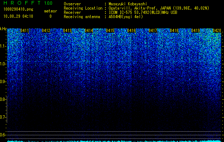This screenshot has height=142, width=224.
Task: Click the 0413 time marker
Action: coord(67,31)
